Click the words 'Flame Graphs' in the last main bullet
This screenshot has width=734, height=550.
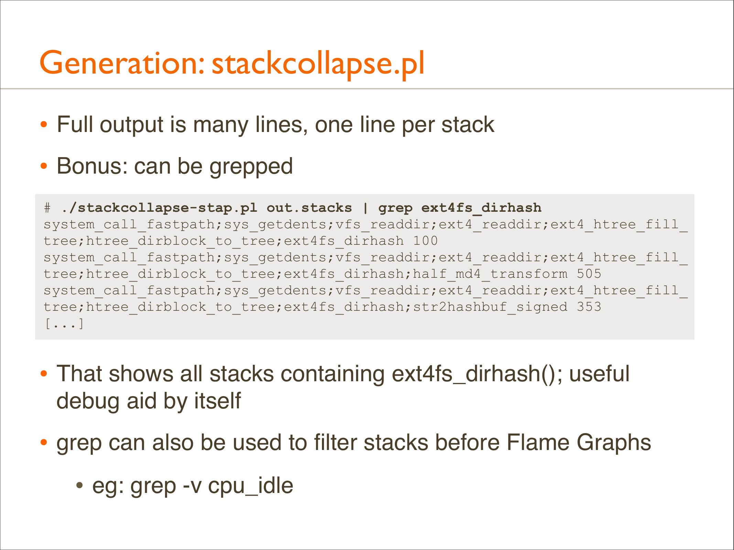[579, 443]
